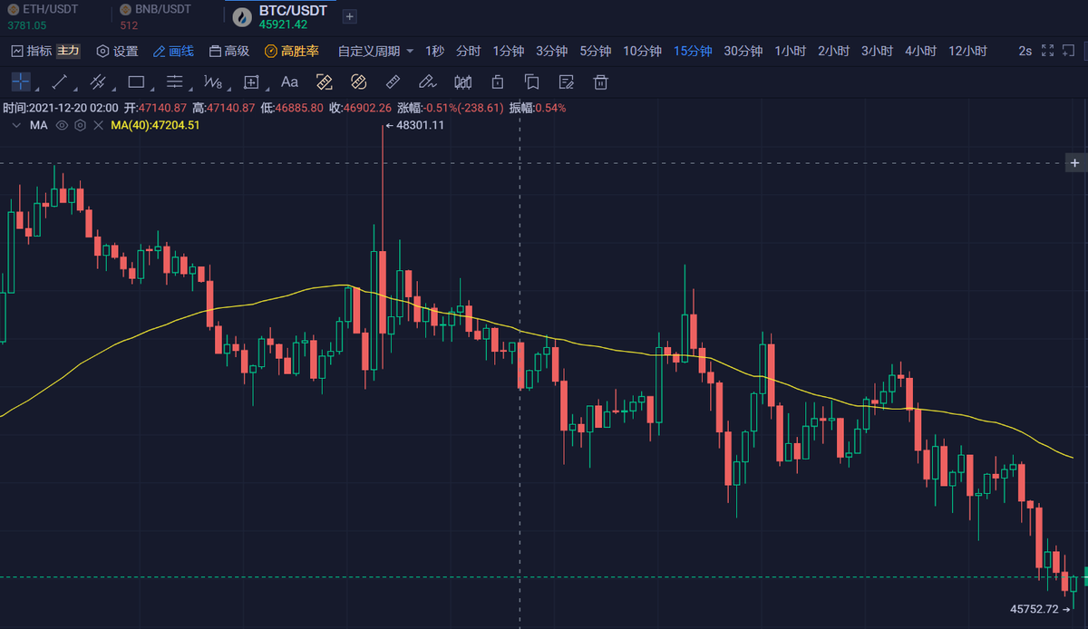Select the 1分钟 timeframe
The image size is (1088, 629).
(x=509, y=51)
